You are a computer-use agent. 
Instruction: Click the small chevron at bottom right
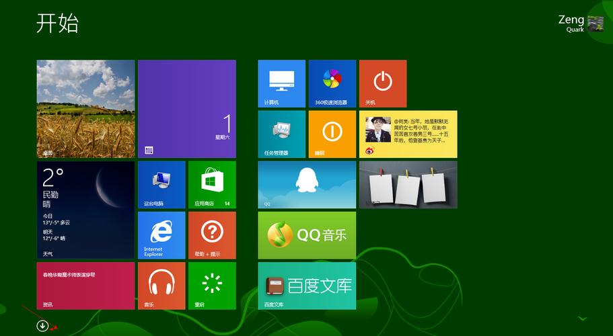tap(583, 319)
